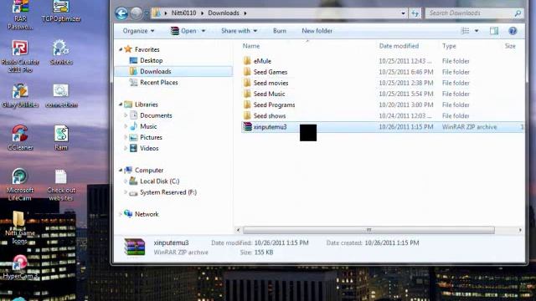
Task: Create a New folder from toolbar
Action: tap(317, 31)
